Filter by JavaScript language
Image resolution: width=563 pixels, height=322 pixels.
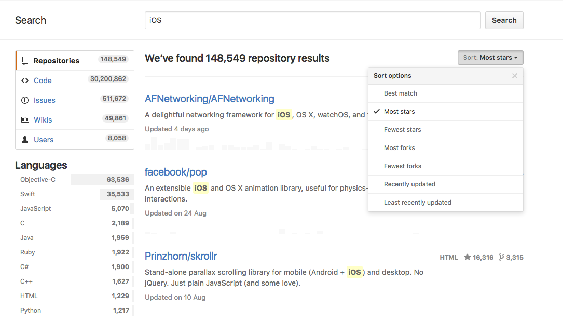[75, 209]
